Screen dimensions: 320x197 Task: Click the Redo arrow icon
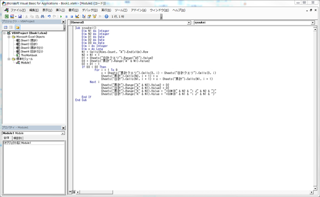click(x=54, y=17)
